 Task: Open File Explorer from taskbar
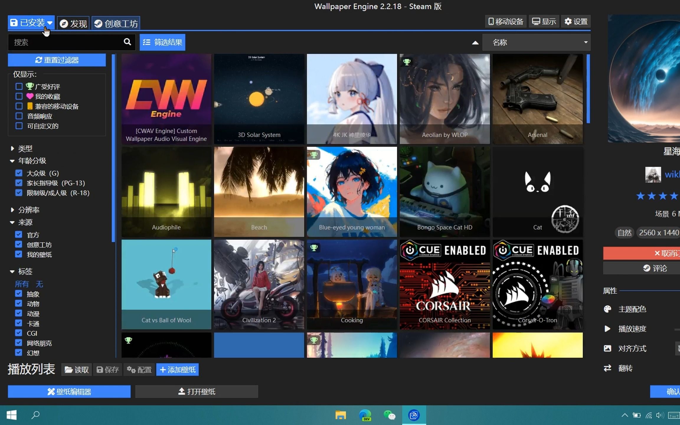341,415
